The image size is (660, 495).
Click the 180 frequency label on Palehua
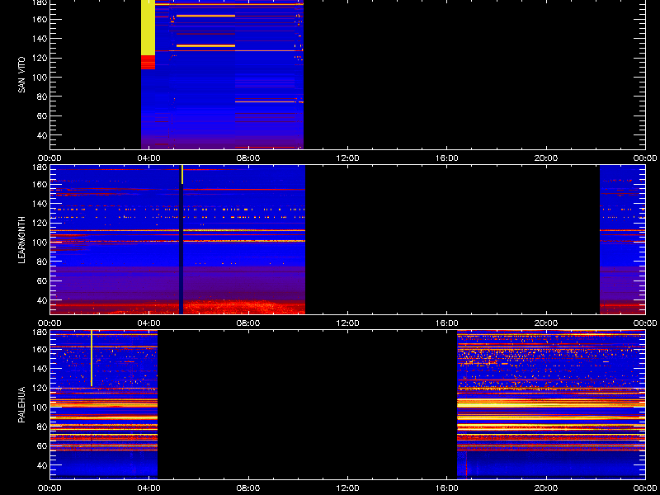40,332
